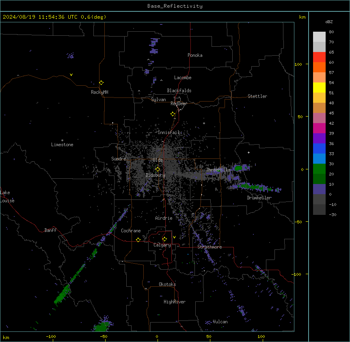Image resolution: width=350 pixels, height=342 pixels.
Task: Pick the light gray 70-80 dBZ legend color
Action: click(x=319, y=37)
